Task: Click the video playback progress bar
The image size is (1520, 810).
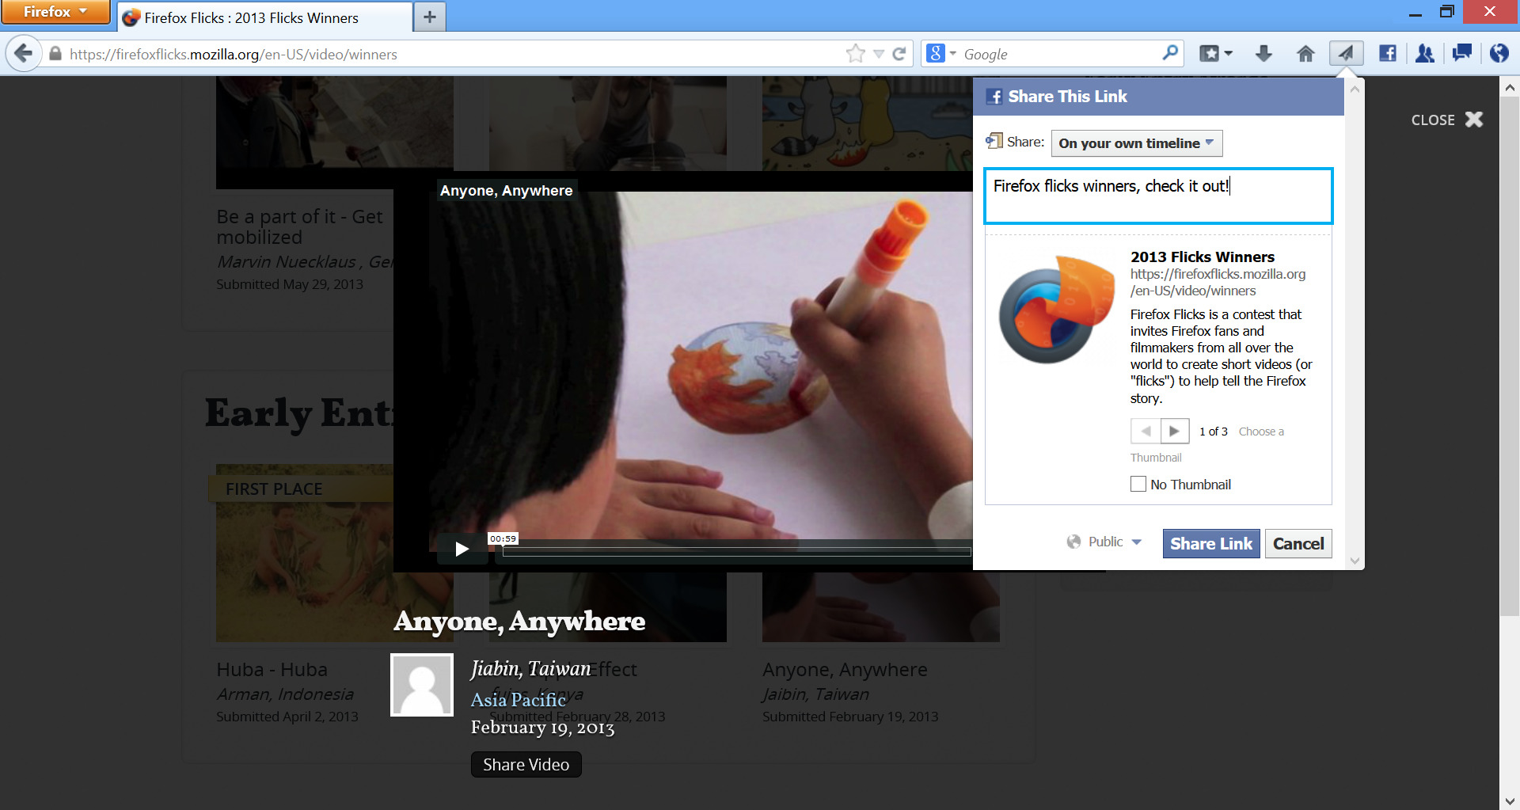Action: click(736, 552)
